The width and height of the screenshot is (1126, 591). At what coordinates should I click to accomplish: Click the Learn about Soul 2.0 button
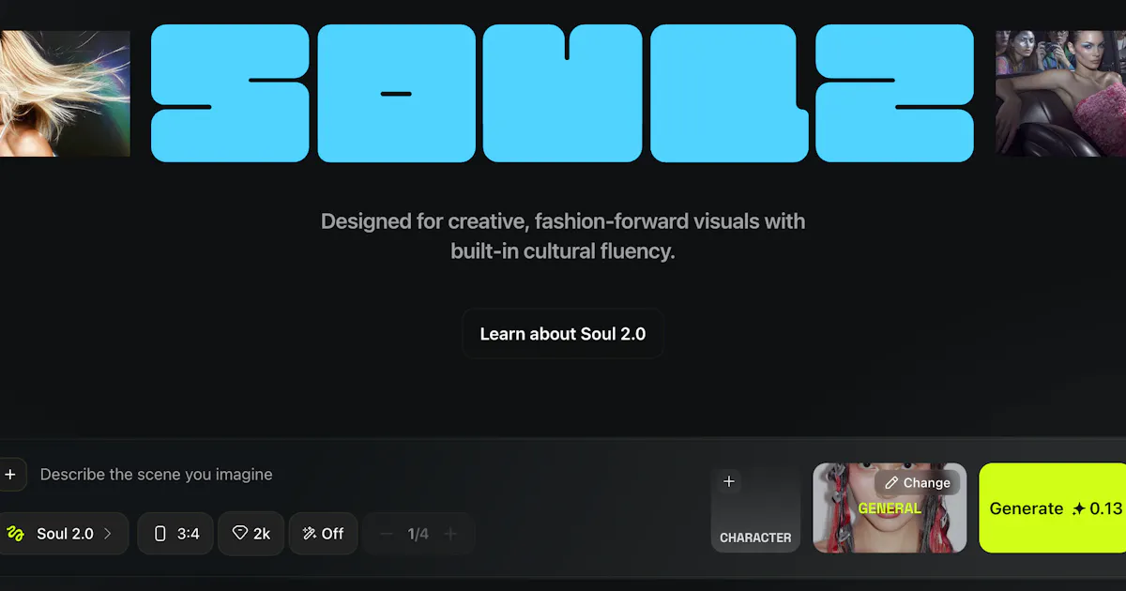[x=563, y=334]
